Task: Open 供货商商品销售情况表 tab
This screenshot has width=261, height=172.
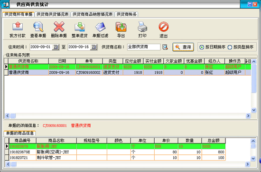Action: tap(93, 14)
